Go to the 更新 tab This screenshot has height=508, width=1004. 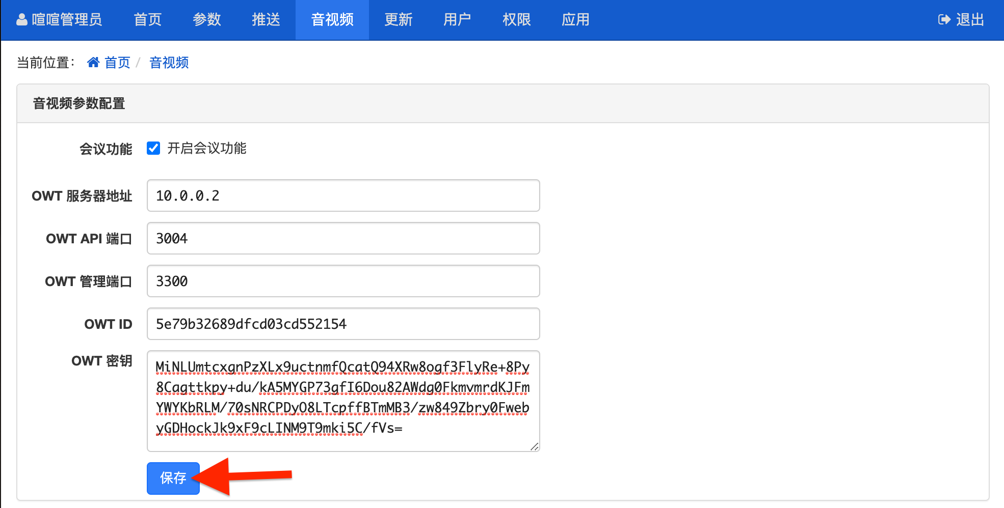tap(398, 20)
